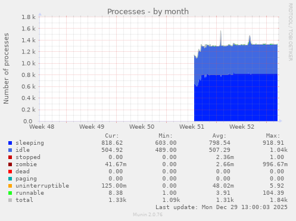Screen dimensions: 296x221
Task: Click uninterruptible maximum value 5.92
Action: [x=277, y=186]
